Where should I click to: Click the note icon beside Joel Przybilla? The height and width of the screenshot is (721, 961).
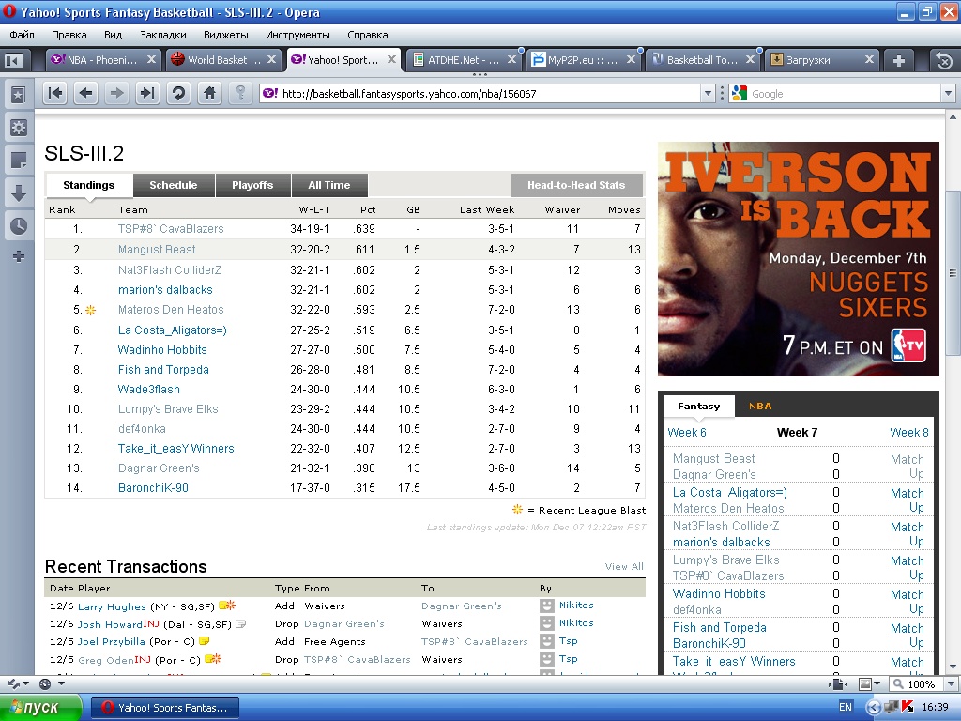tap(205, 641)
